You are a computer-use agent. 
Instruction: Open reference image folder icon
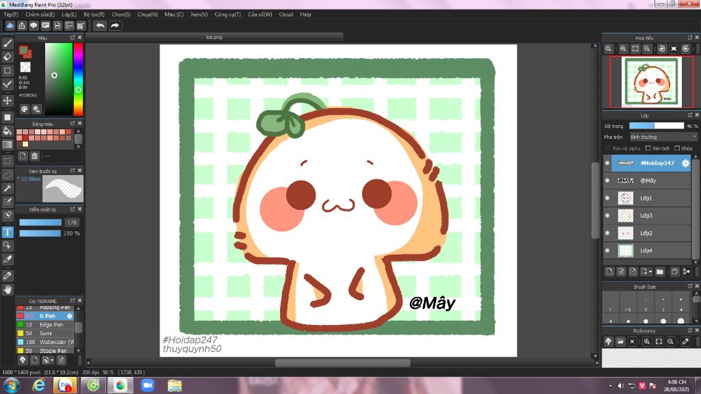(620, 342)
